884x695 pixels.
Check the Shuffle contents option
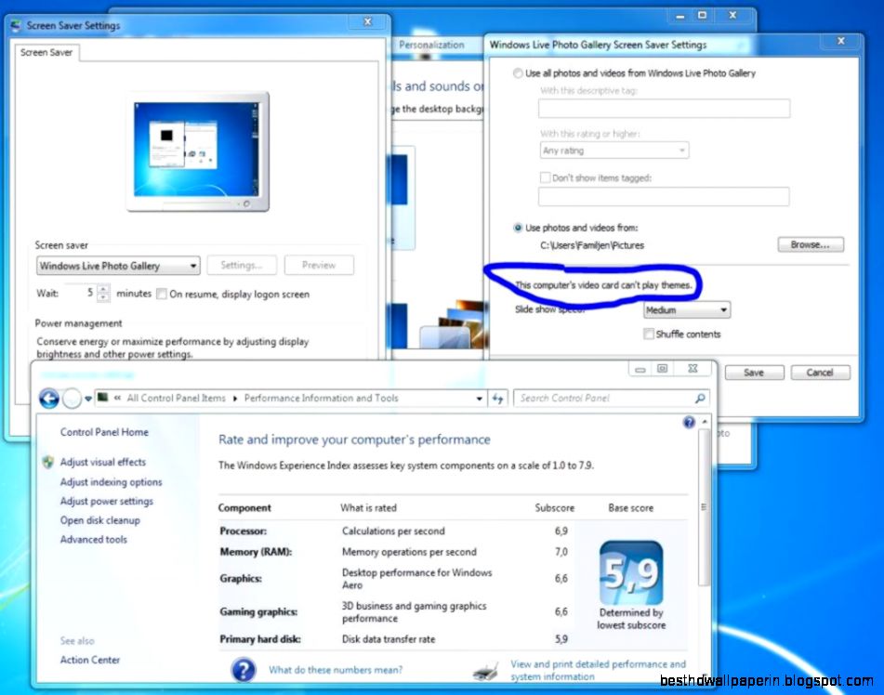[x=648, y=333]
